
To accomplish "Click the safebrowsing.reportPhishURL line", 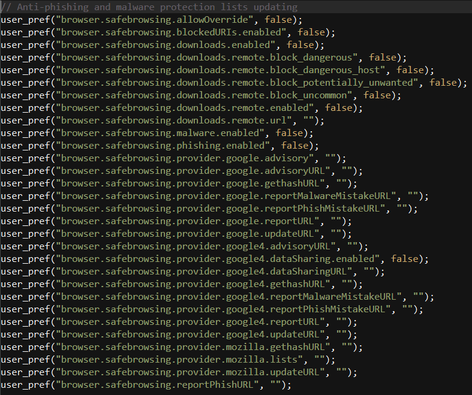I will click(x=146, y=385).
